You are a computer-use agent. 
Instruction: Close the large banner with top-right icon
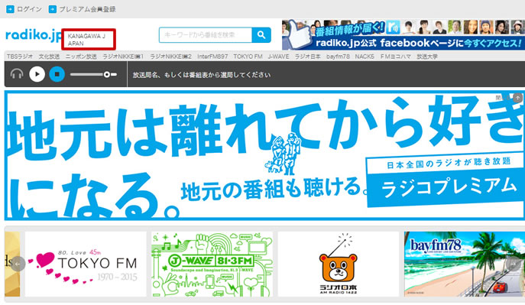pos(517,98)
